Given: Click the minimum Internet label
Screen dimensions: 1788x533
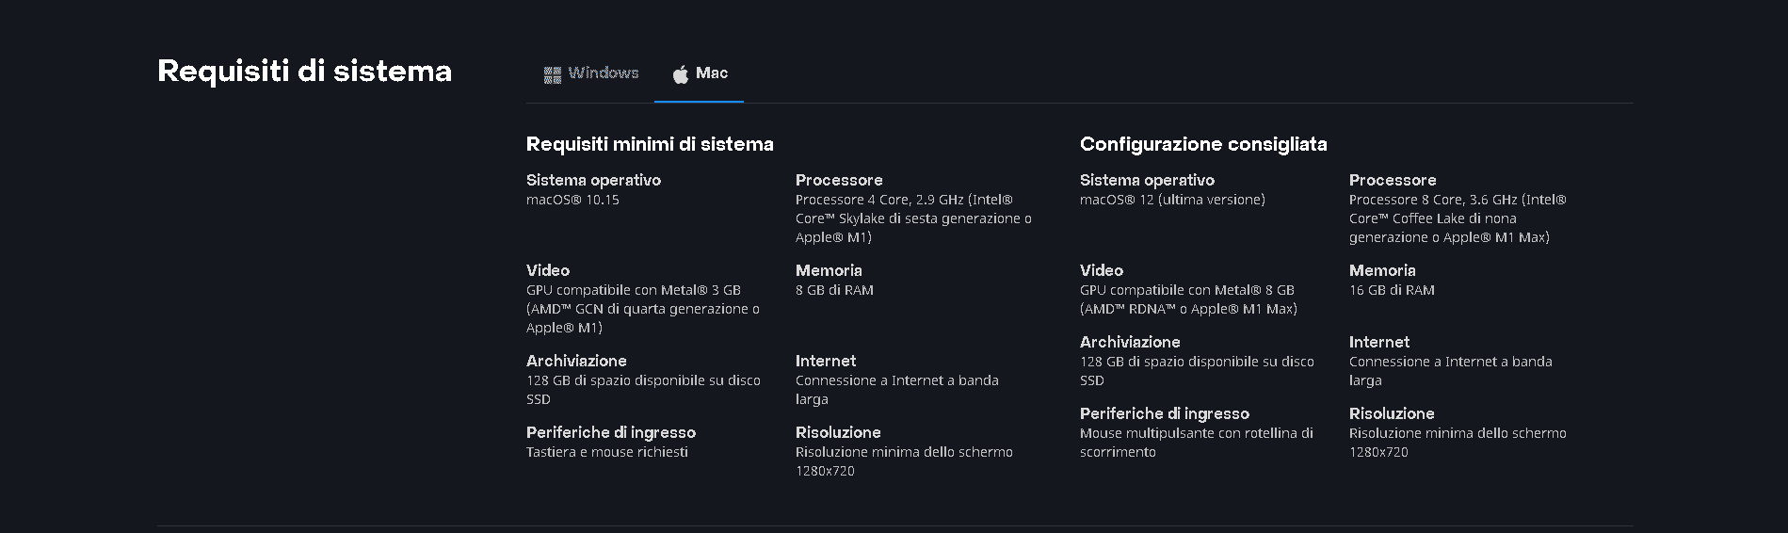Looking at the screenshot, I should click(826, 361).
